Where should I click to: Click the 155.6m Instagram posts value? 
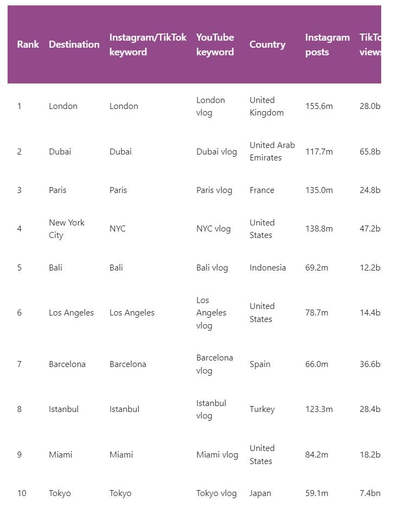coord(319,106)
